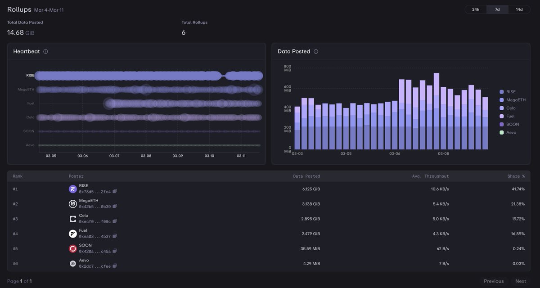540x288 pixels.
Task: Select Celo label in Heartbeat chart
Action: pyautogui.click(x=30, y=117)
